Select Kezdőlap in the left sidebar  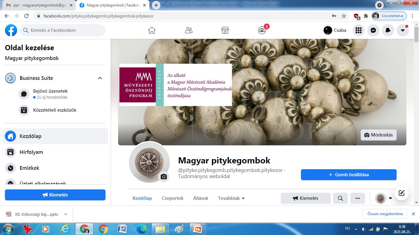[x=55, y=136]
